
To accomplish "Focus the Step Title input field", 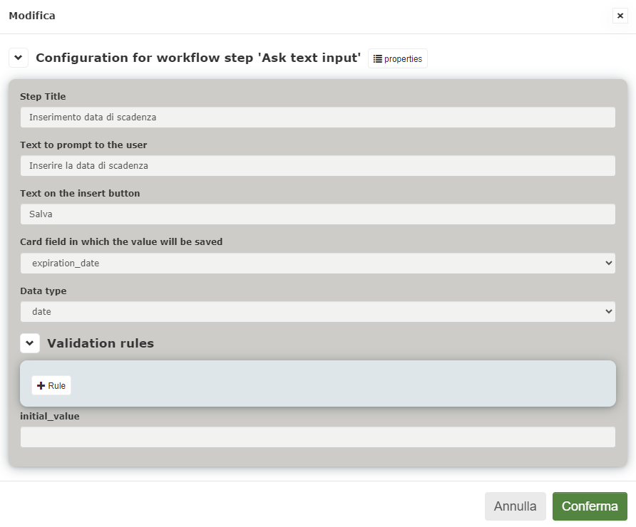I will [x=317, y=117].
